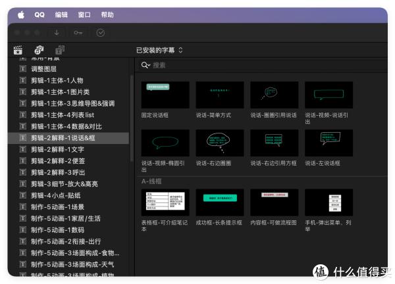Viewport: 395px width, 284px height.
Task: Open the titles and generators sidebar icon
Action: point(60,50)
